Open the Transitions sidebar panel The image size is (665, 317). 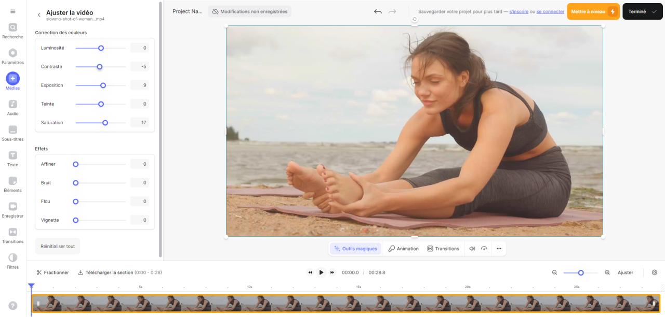pos(12,233)
